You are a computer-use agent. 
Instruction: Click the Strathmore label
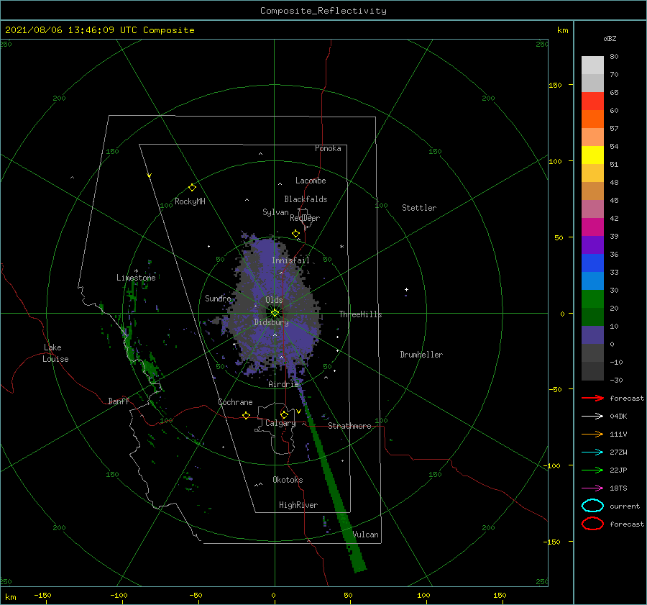[x=349, y=426]
